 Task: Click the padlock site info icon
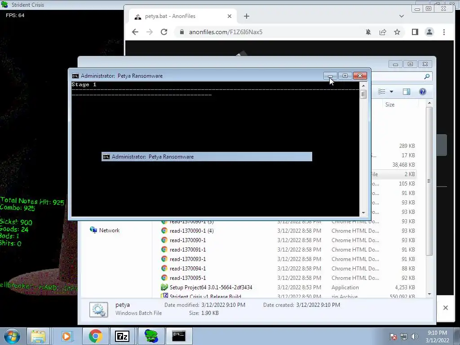click(x=182, y=32)
